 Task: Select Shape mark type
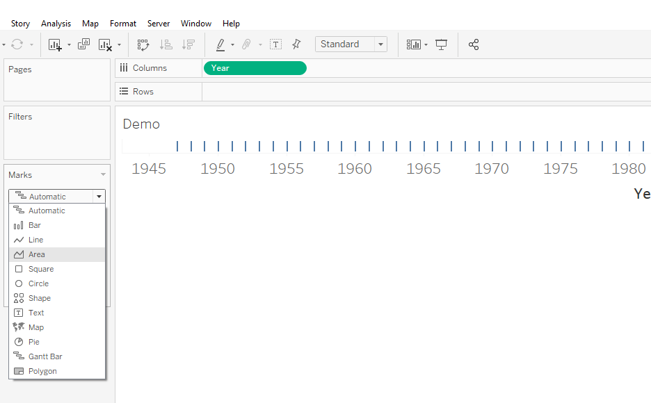point(57,298)
